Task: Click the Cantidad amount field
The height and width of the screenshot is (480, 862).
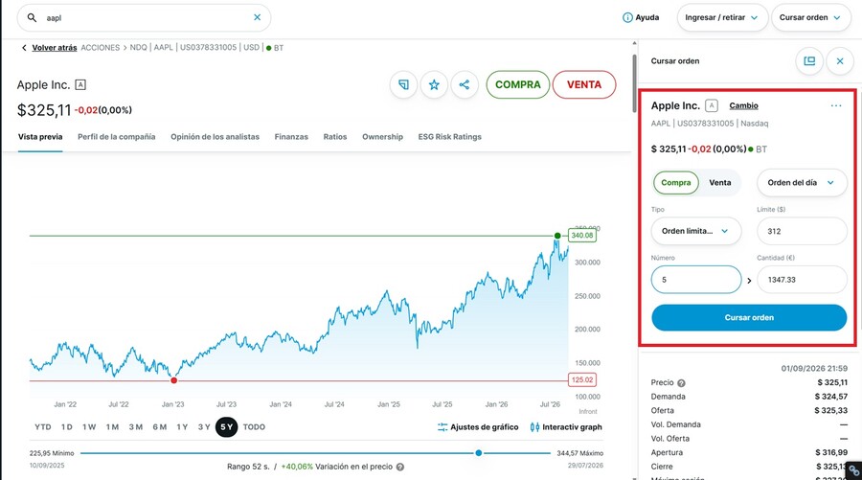Action: [x=802, y=280]
